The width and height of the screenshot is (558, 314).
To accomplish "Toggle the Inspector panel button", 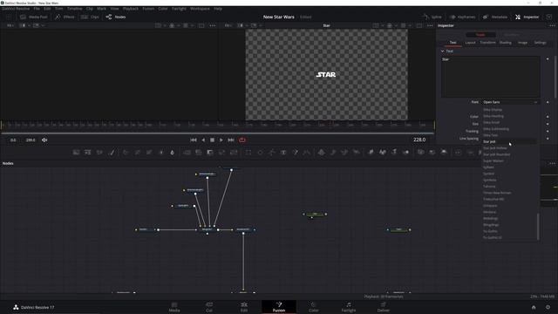I will (x=527, y=17).
